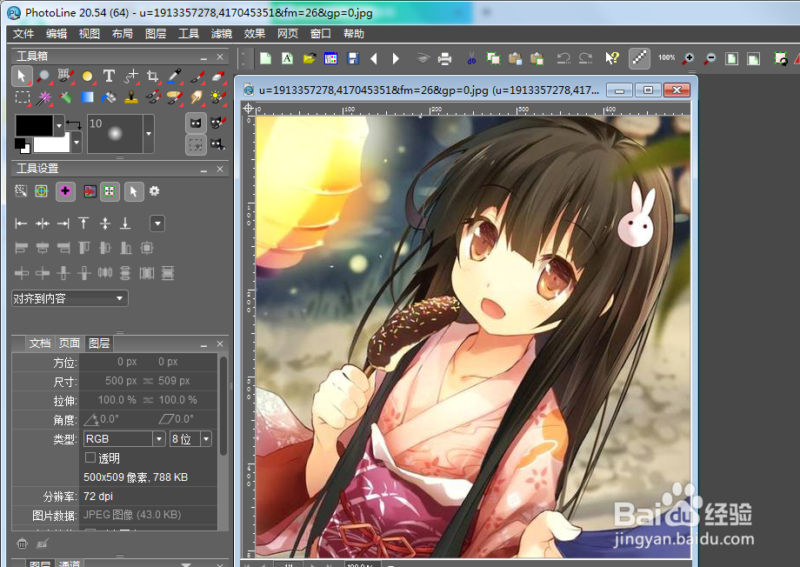Viewport: 800px width, 567px height.
Task: Zoom in using the plus magnifier toolbar icon
Action: [689, 58]
